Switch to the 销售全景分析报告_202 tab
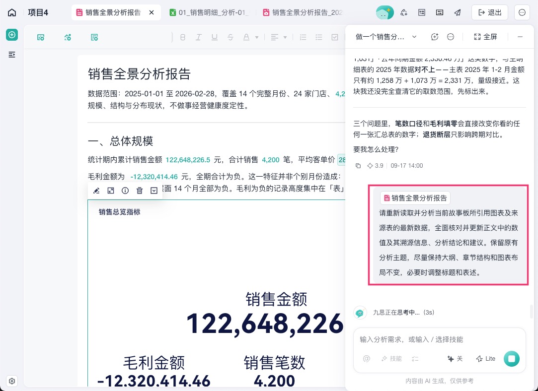 tap(303, 13)
